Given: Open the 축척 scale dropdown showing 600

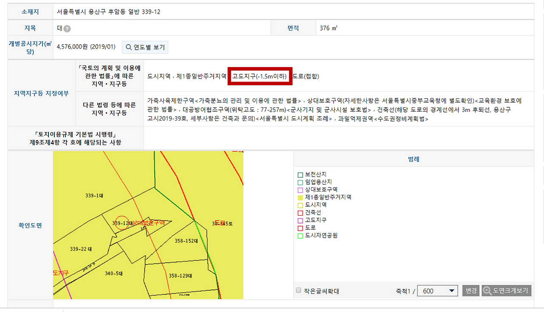Looking at the screenshot, I should (x=437, y=290).
